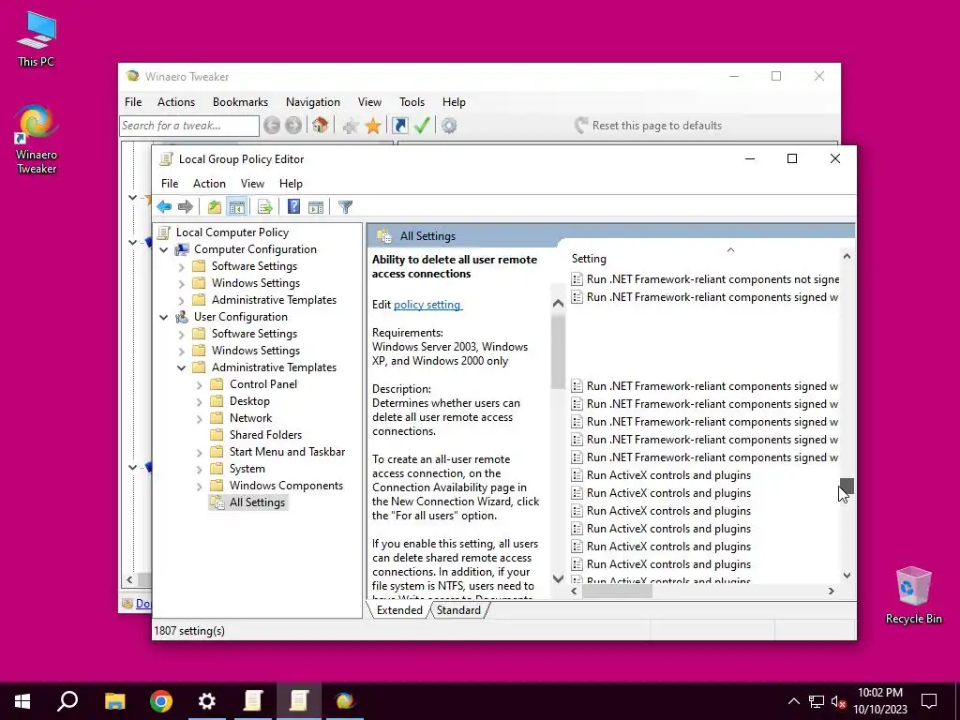Toggle Show/Hide Action Pane icon

pyautogui.click(x=316, y=207)
